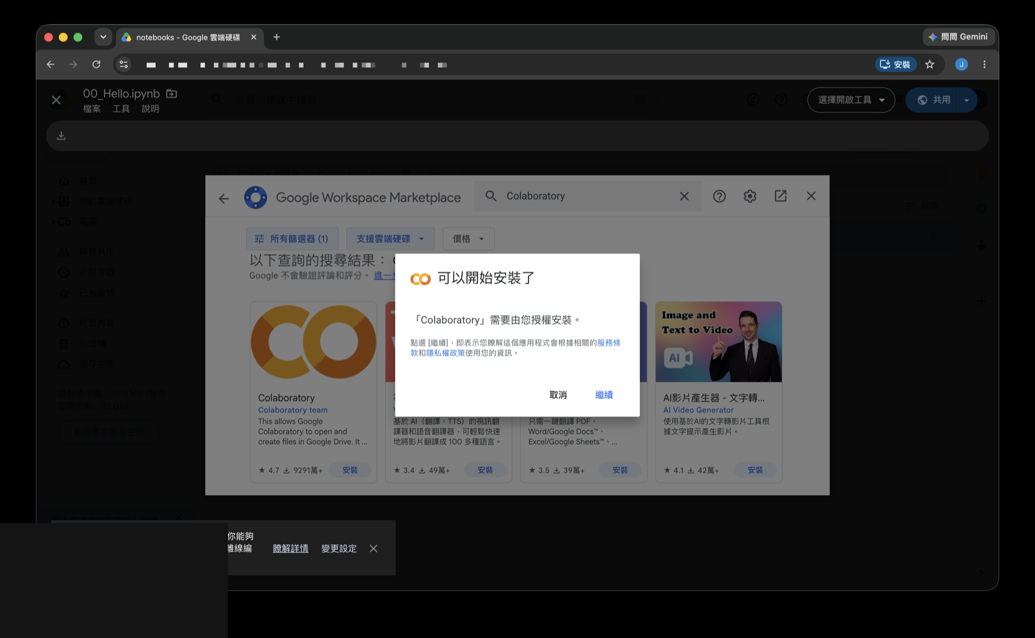View site information icon in address bar
The height and width of the screenshot is (638, 1035).
(x=124, y=64)
